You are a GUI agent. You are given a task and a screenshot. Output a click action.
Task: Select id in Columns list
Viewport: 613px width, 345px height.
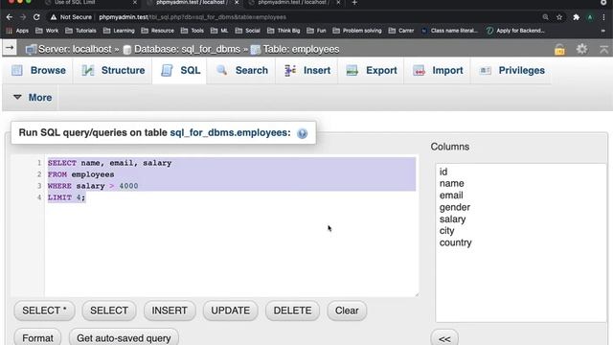click(443, 172)
